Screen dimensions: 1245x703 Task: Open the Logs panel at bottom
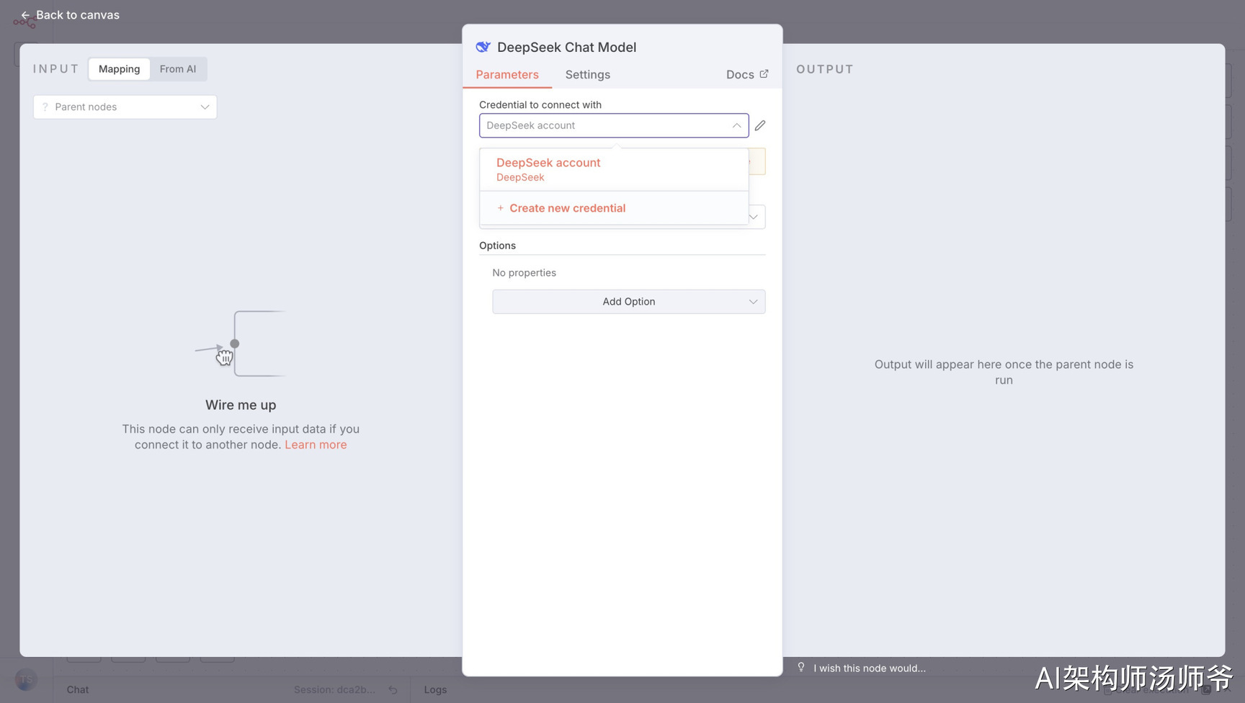[x=435, y=689]
